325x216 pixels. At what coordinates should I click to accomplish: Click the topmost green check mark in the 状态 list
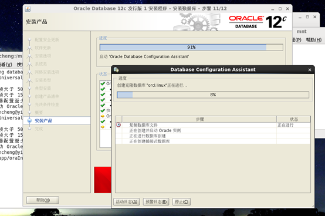coord(103,83)
